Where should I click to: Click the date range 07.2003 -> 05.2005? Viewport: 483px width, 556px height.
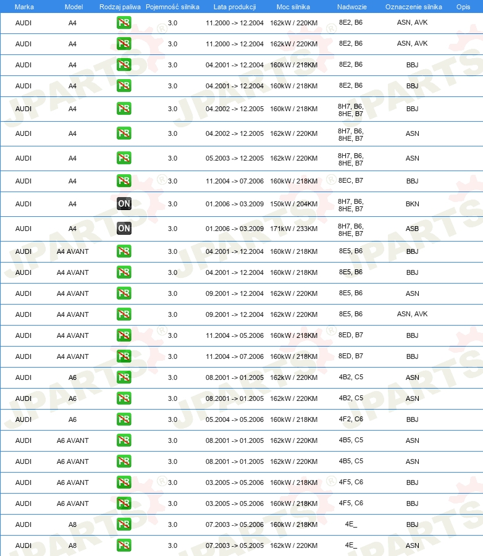point(235,545)
